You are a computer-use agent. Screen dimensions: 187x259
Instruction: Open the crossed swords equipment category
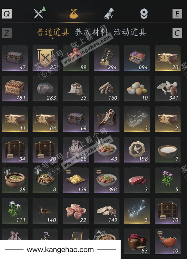pyautogui.click(x=40, y=12)
